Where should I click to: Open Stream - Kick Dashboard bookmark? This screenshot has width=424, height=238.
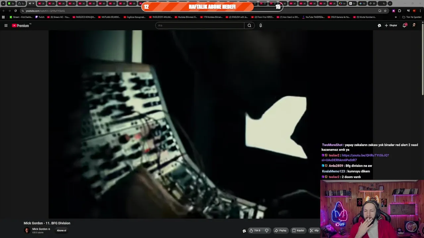21,17
